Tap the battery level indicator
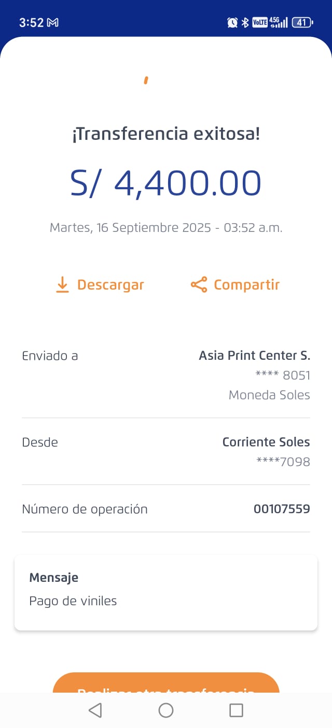The width and height of the screenshot is (332, 728). (302, 22)
